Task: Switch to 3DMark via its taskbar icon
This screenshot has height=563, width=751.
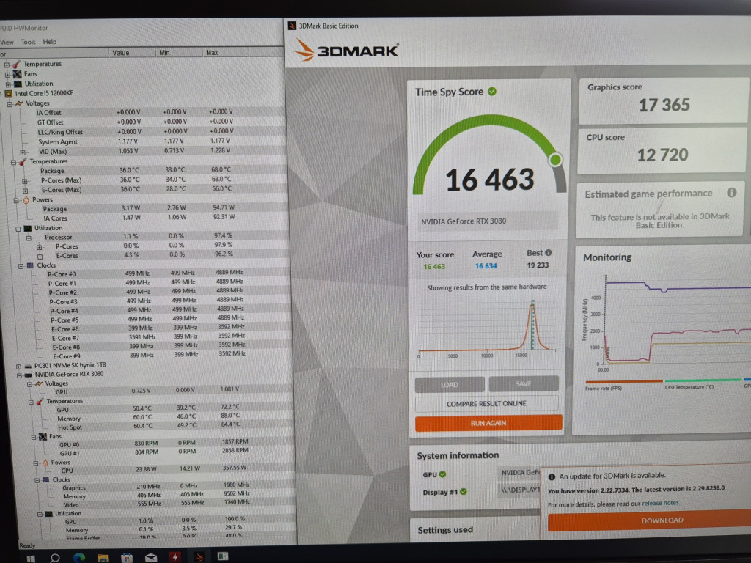Action: pos(199,557)
